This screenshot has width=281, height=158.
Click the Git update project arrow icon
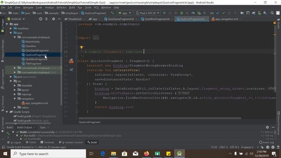218,13
